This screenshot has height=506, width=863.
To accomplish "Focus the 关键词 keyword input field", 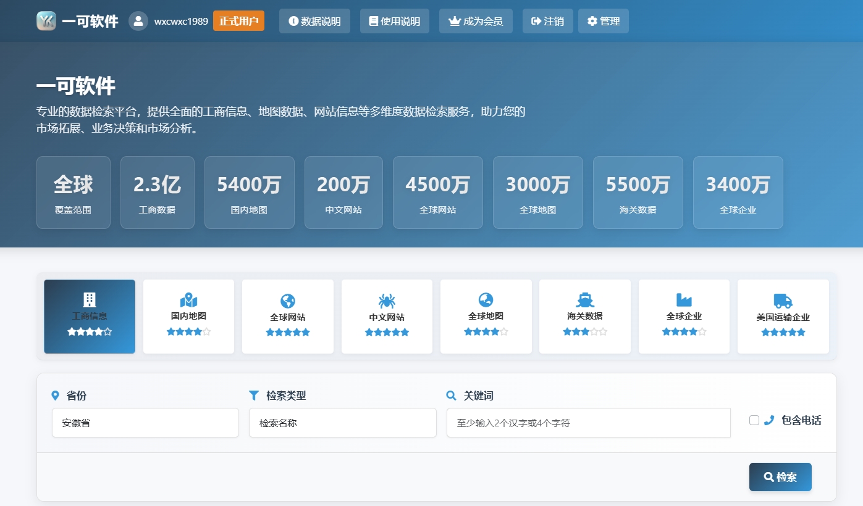I will (588, 423).
